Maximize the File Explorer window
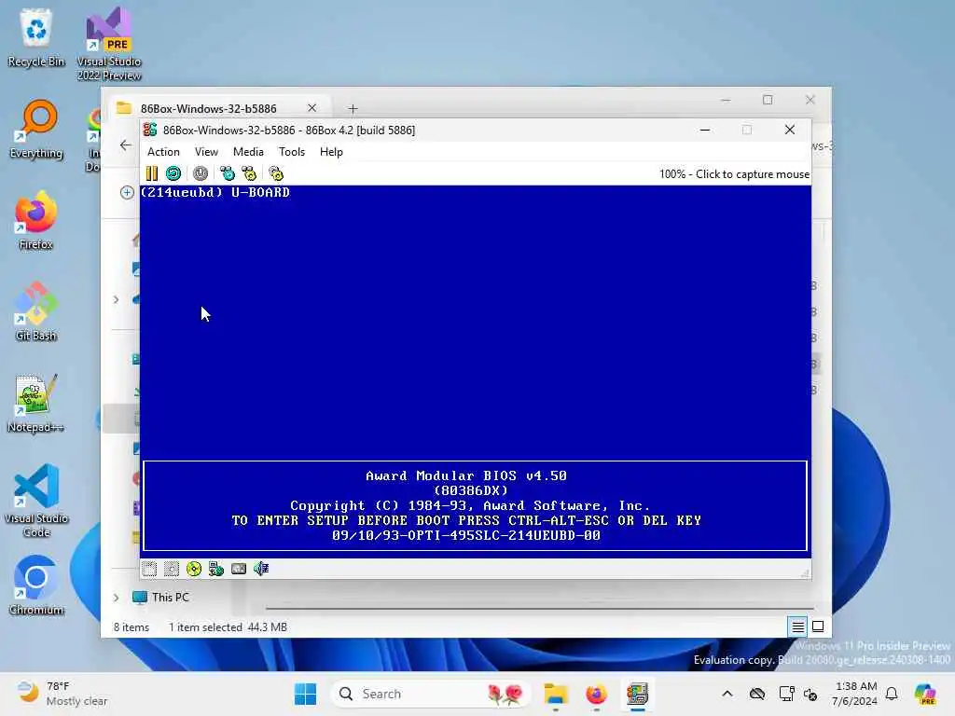955x716 pixels. click(768, 101)
